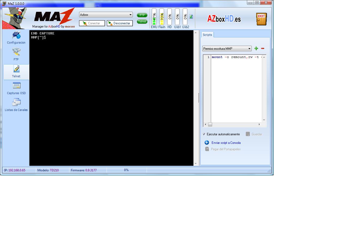Click script editor vertical scrollbar down arrow
This screenshot has height=231, width=342.
(264, 120)
